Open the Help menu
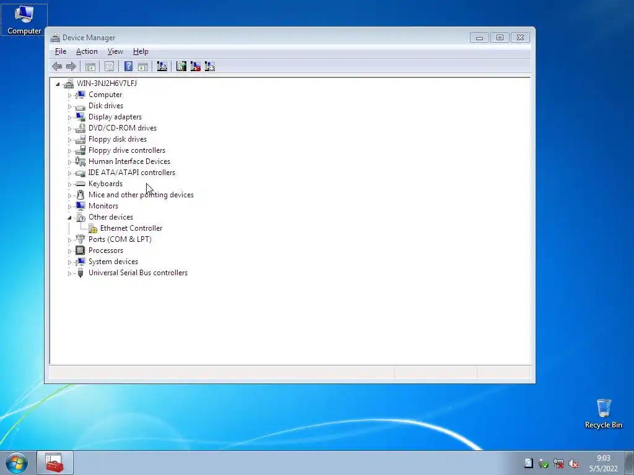The height and width of the screenshot is (475, 634). pos(141,51)
